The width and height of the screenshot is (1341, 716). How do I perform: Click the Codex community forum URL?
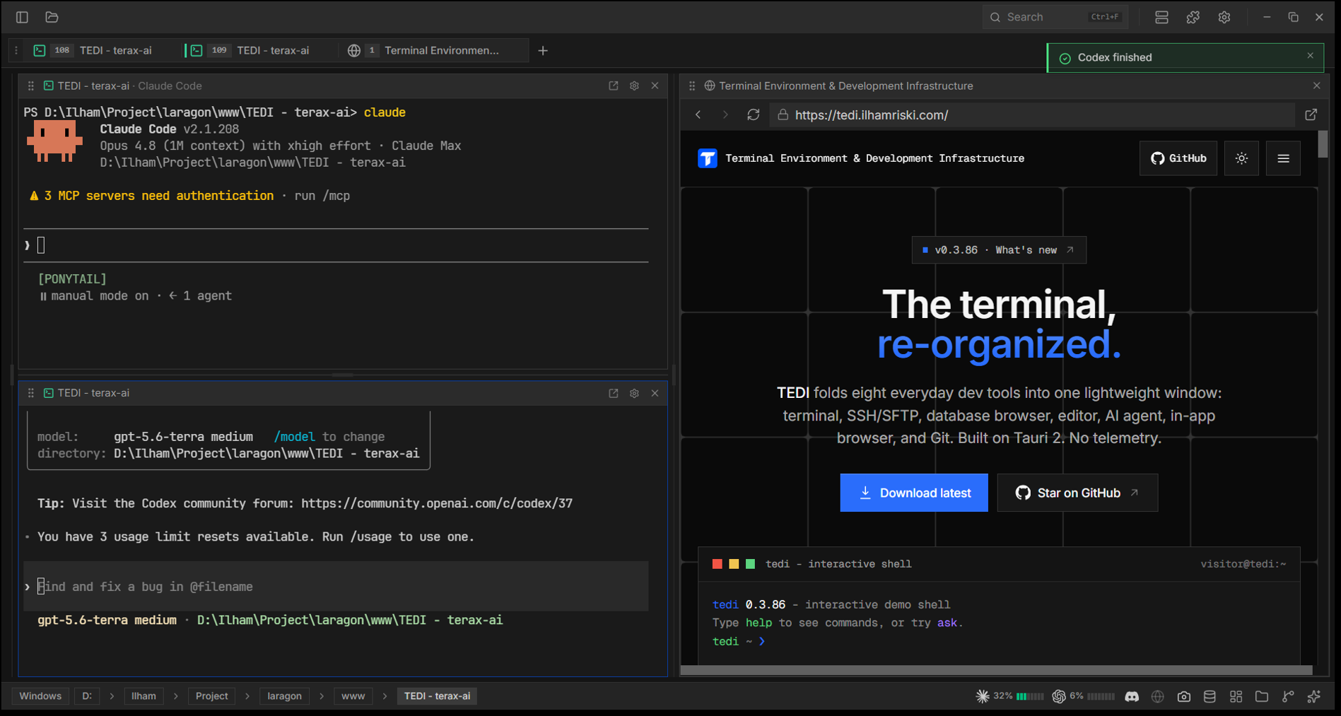tap(437, 503)
